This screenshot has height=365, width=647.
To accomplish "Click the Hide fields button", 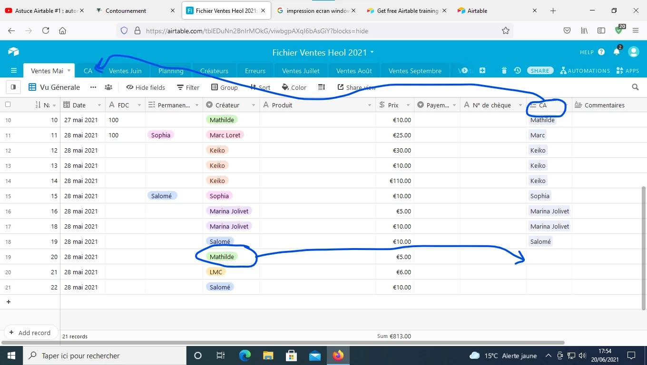I will tap(146, 87).
